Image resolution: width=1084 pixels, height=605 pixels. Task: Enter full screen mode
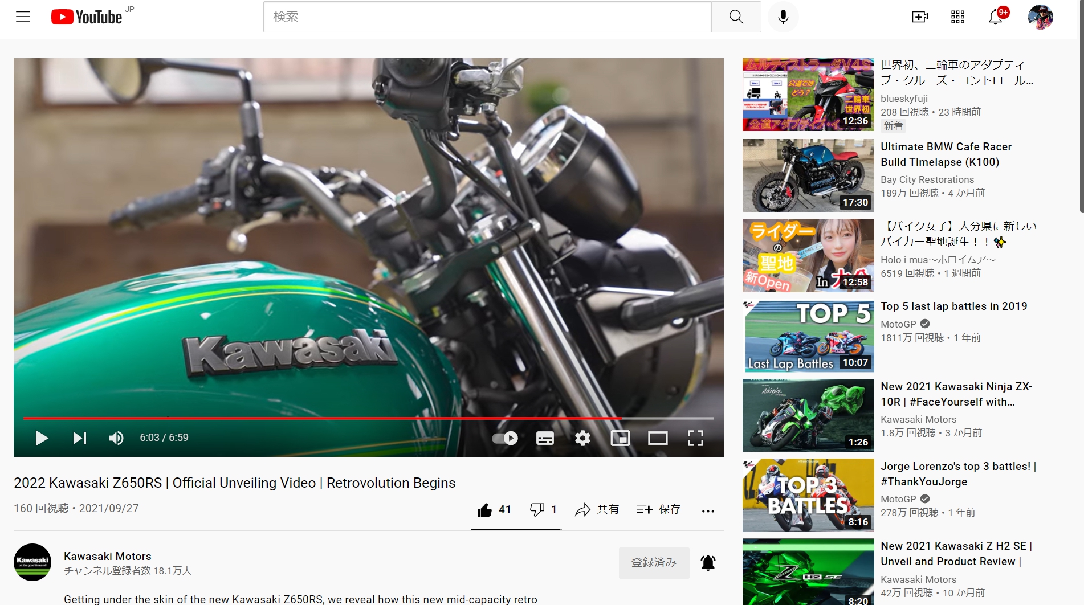(695, 438)
